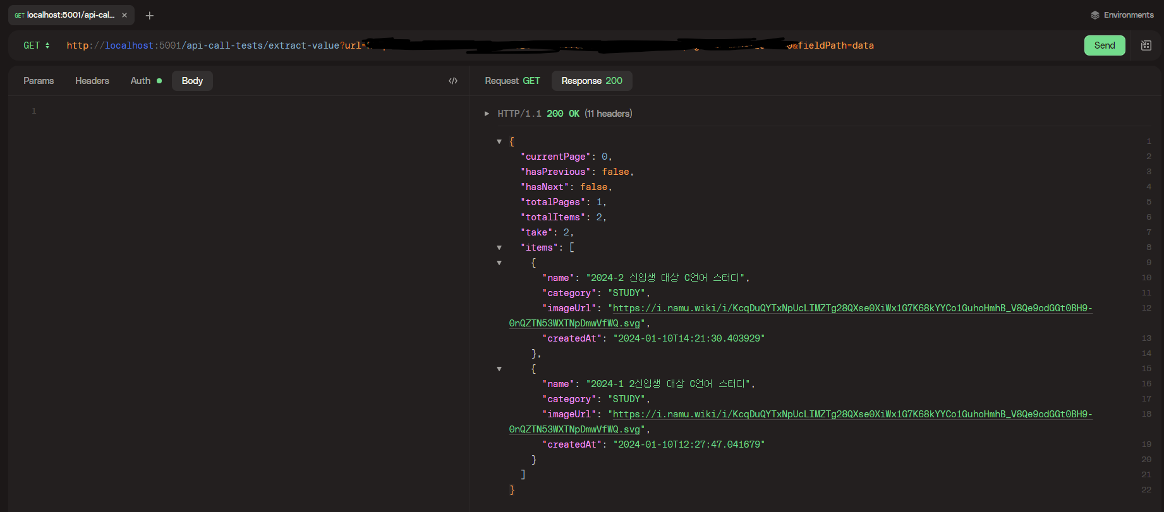Click createdAt "2024-01-10T14:21:30.403929" value
Viewport: 1164px width, 512px height.
(689, 338)
